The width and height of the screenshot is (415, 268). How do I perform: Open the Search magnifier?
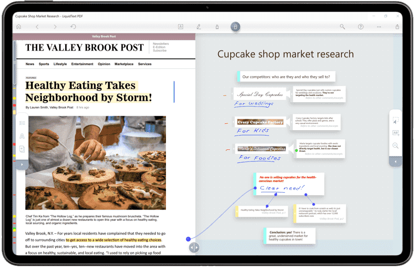[343, 27]
